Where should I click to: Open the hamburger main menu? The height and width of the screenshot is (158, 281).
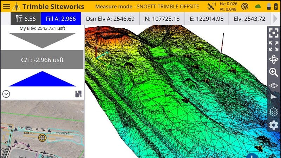coord(6,6)
